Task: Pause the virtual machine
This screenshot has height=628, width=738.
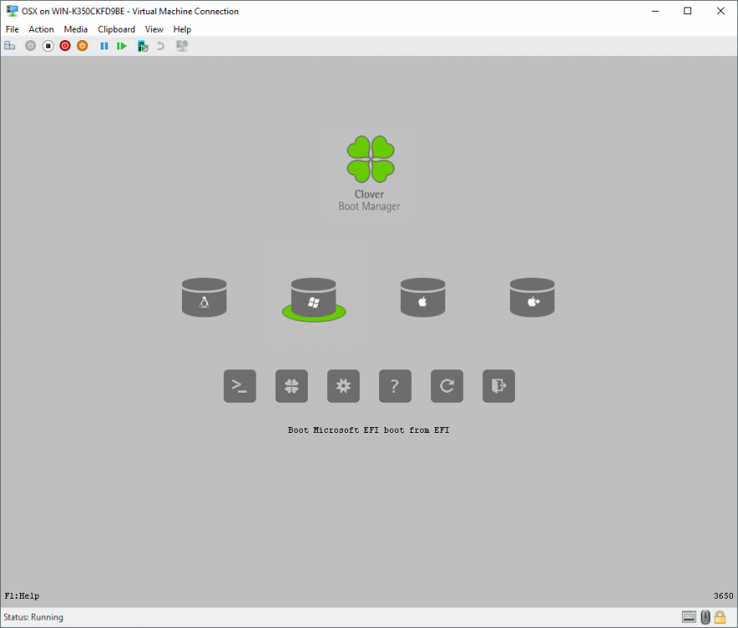Action: pos(104,45)
